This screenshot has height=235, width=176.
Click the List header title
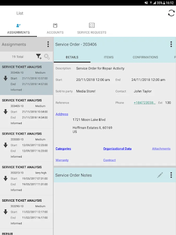[20, 13]
